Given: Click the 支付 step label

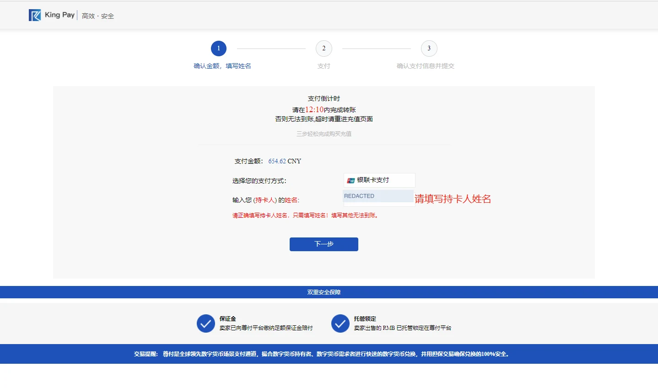Looking at the screenshot, I should coord(324,66).
